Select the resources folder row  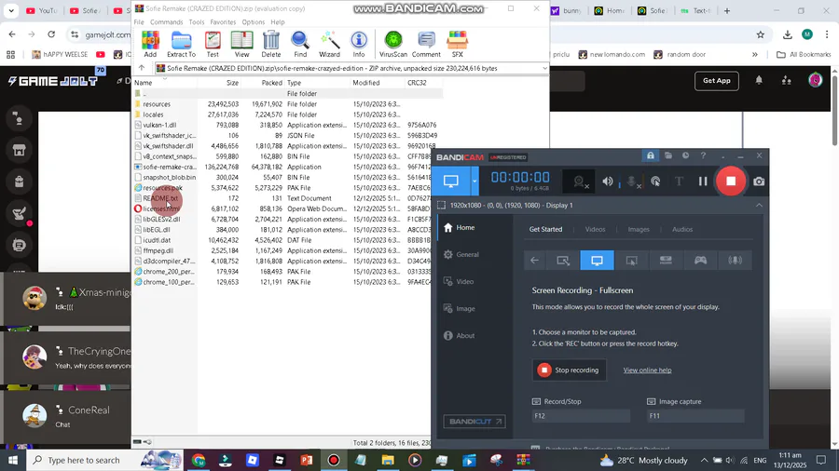click(287, 104)
